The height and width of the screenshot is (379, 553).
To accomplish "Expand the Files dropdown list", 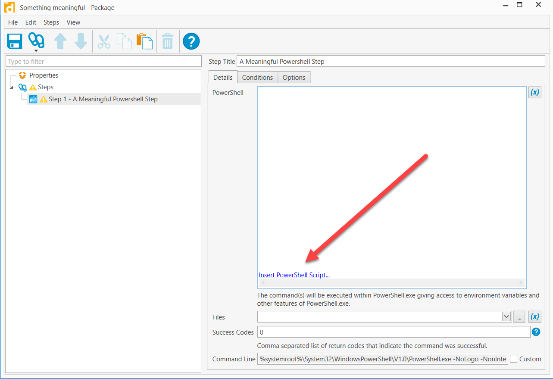I will pyautogui.click(x=506, y=317).
